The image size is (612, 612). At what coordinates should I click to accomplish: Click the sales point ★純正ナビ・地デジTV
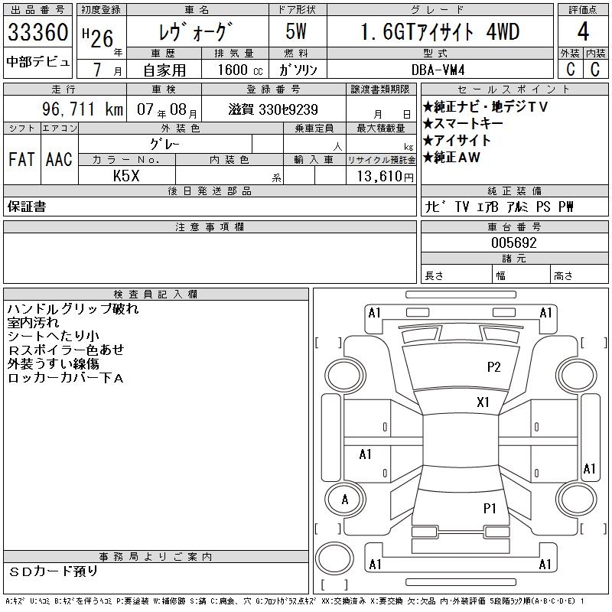pyautogui.click(x=485, y=106)
